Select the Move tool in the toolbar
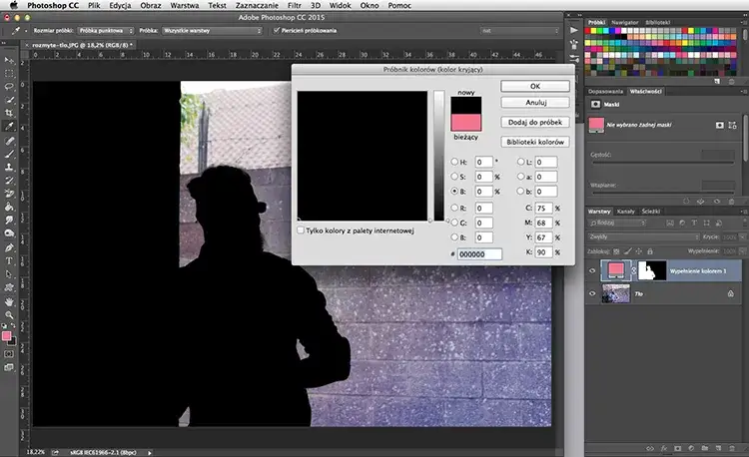Image resolution: width=749 pixels, height=457 pixels. tap(9, 58)
